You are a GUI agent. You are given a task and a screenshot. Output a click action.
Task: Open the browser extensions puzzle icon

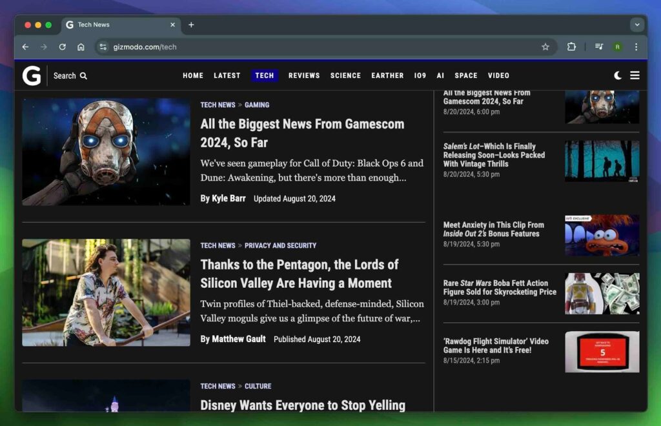(572, 46)
